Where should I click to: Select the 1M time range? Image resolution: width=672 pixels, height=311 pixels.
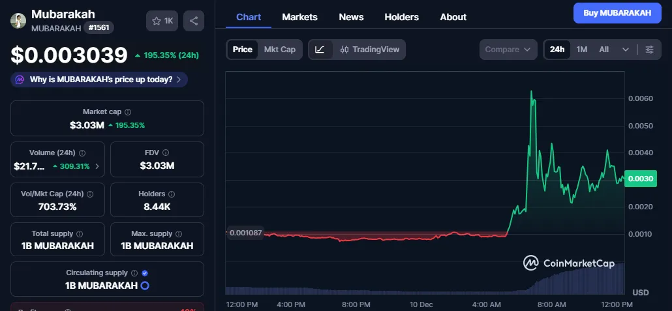[x=582, y=50]
